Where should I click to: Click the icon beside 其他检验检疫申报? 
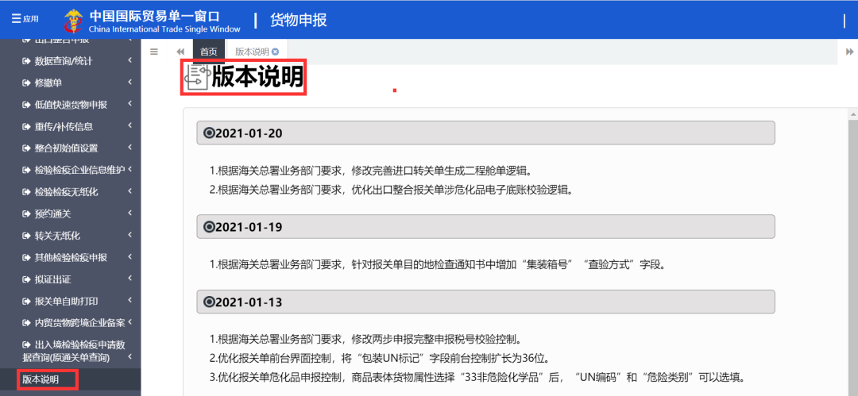25,258
